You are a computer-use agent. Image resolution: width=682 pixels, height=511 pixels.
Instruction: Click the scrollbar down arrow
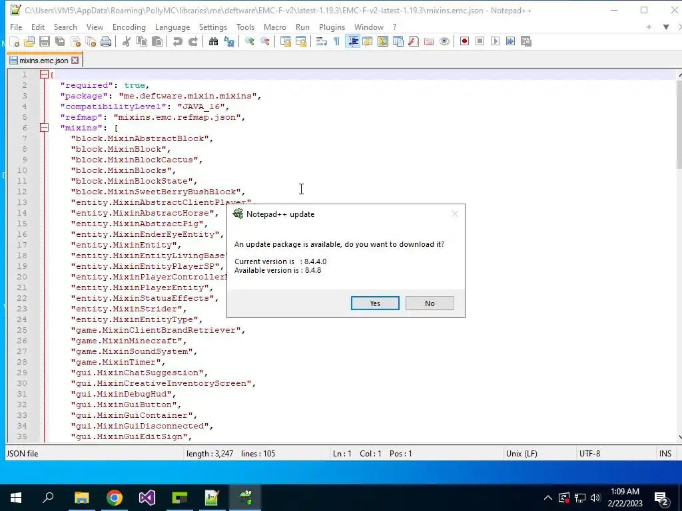pyautogui.click(x=679, y=438)
